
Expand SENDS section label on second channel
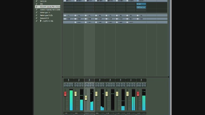[x=79, y=22]
